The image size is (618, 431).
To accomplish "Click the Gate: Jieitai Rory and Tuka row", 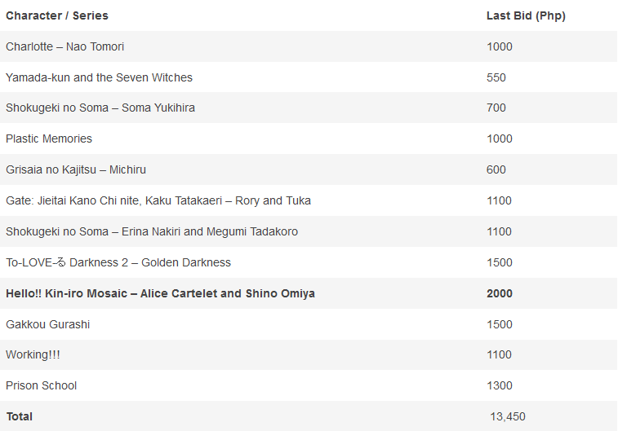I will (158, 200).
